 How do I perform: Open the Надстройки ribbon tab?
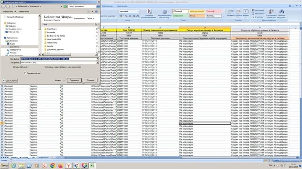pyautogui.click(x=122, y=6)
